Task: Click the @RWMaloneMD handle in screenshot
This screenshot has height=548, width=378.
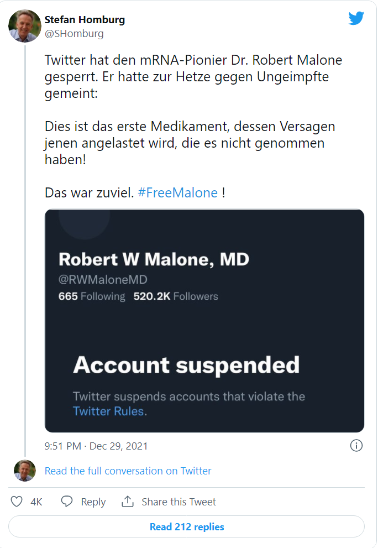Action: click(x=103, y=279)
